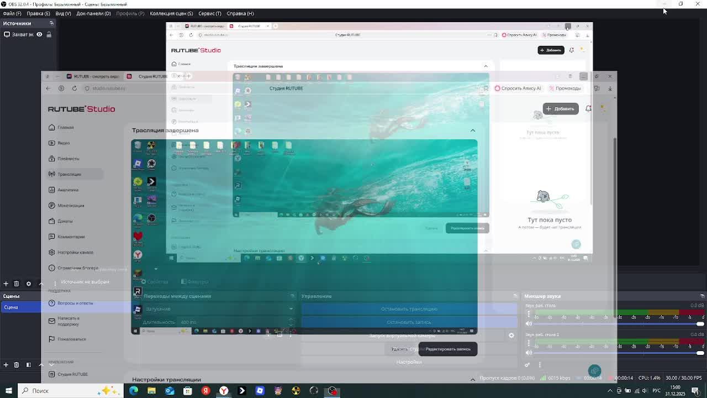This screenshot has width=707, height=398.
Task: Open the Правка (E) menu
Action: [x=38, y=13]
